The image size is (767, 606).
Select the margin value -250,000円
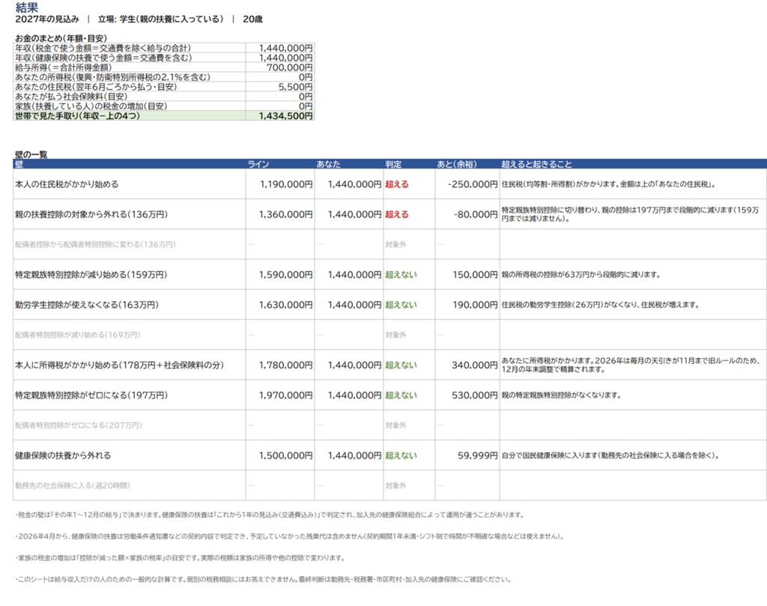(x=473, y=184)
